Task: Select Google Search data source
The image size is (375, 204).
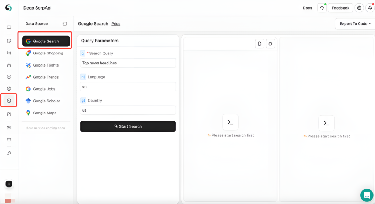Action: [x=46, y=41]
